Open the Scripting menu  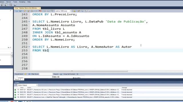(x=22, y=2)
